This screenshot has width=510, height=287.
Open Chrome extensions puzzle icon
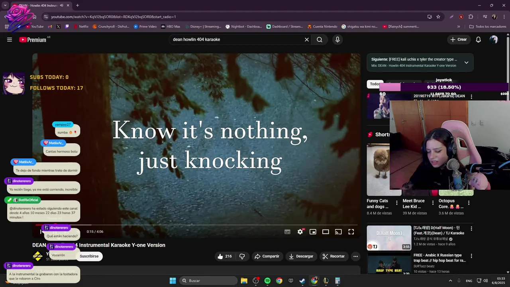[471, 17]
